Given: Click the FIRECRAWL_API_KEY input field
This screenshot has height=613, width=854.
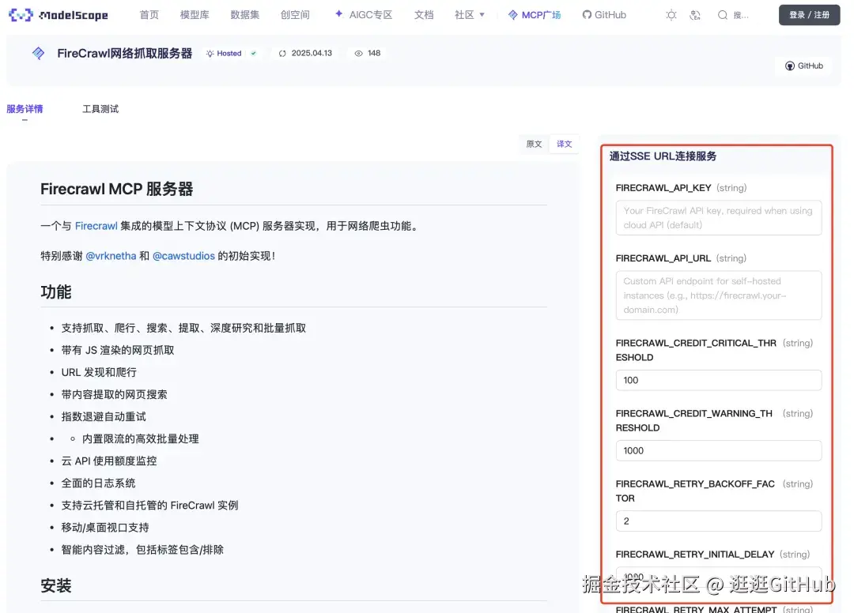Looking at the screenshot, I should click(x=718, y=217).
